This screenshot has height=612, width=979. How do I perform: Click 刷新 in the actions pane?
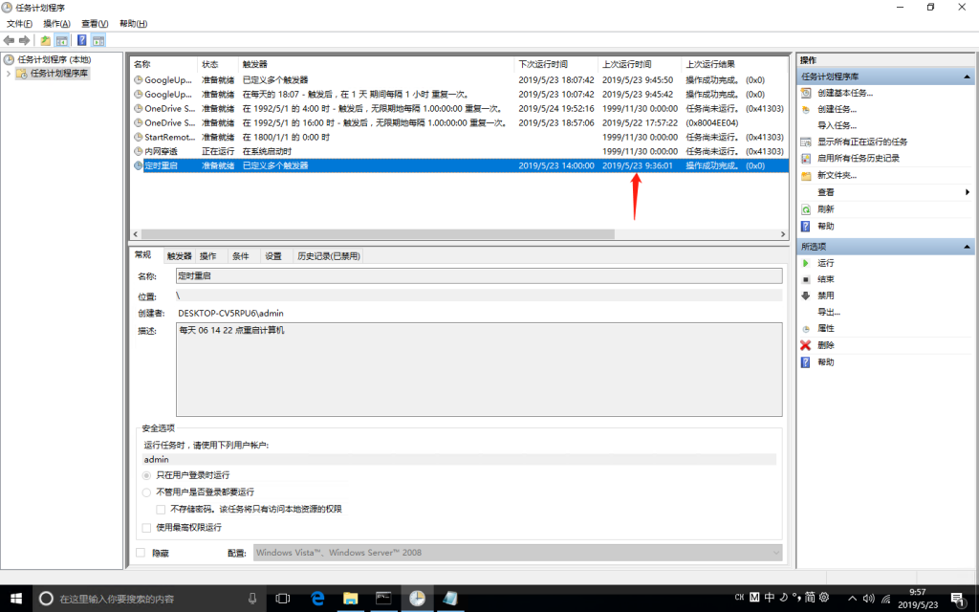[825, 209]
